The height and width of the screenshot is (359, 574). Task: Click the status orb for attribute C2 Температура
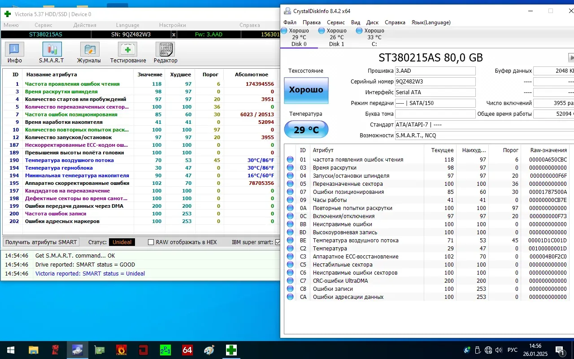290,249
